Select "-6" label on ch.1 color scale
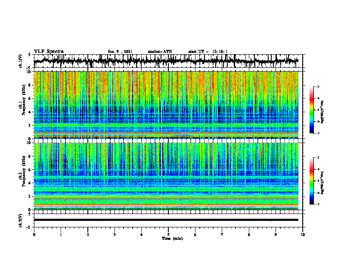341x263 pixels. point(317,122)
